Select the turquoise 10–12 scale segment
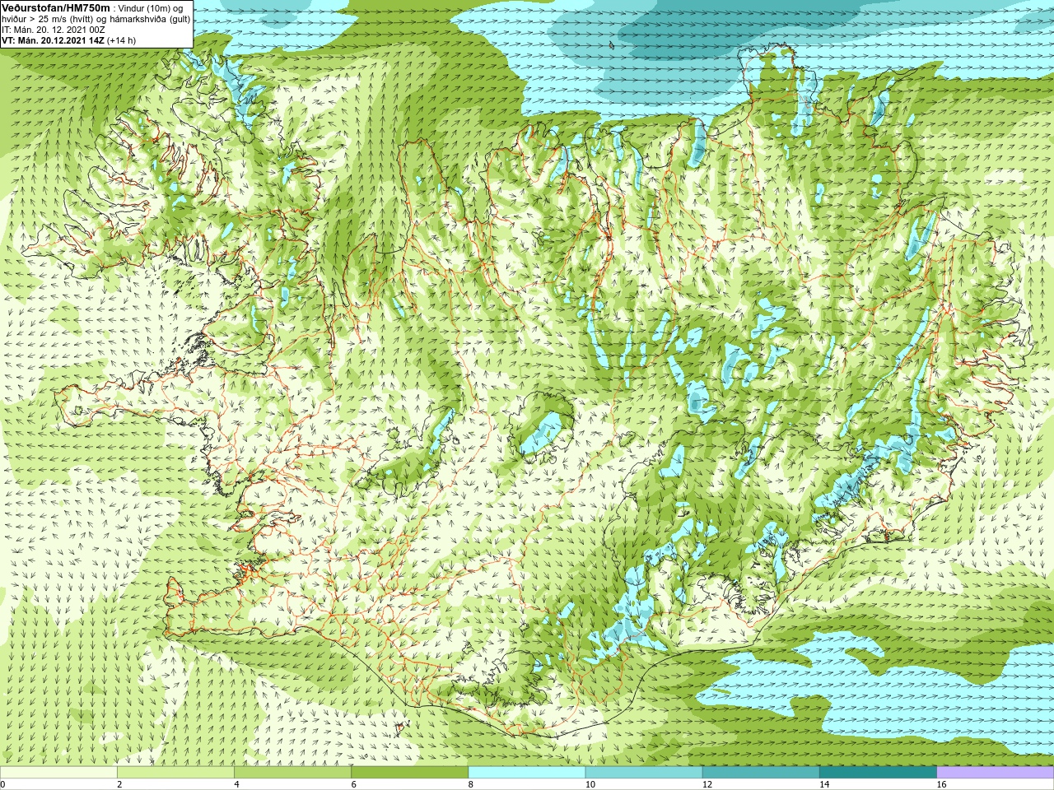1054x790 pixels. point(644,772)
